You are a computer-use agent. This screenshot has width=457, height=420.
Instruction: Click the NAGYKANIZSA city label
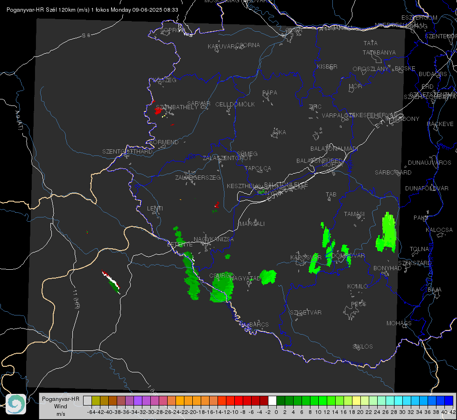tap(214, 239)
